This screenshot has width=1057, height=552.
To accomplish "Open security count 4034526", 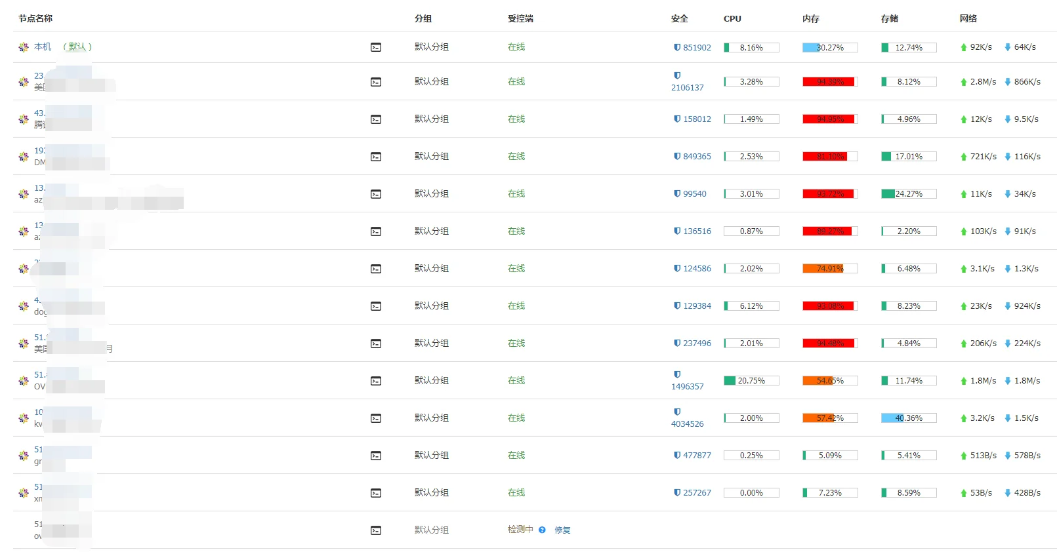I will pos(687,424).
